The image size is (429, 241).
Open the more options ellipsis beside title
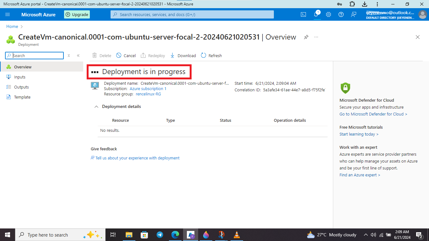316,37
